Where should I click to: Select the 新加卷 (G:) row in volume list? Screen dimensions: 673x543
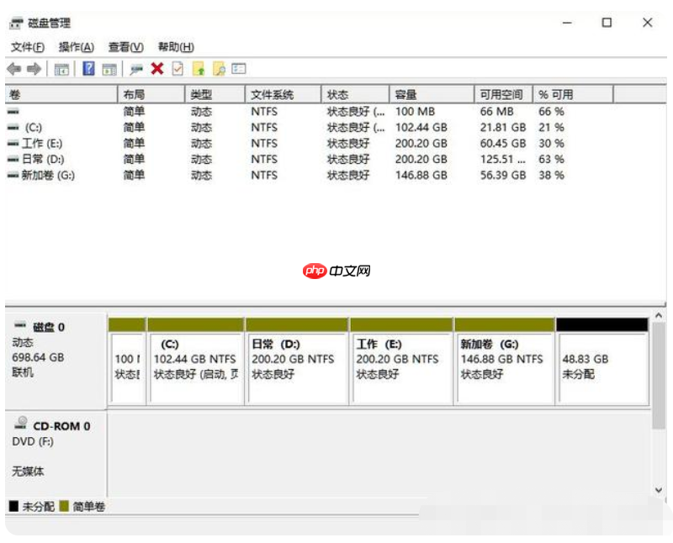pos(46,176)
